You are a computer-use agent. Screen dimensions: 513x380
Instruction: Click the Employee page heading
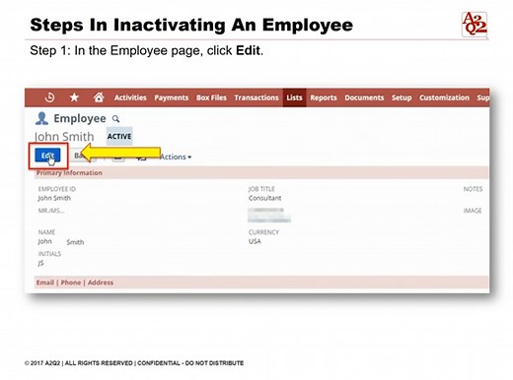80,118
